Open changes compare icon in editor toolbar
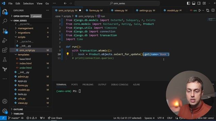Image resolution: width=216 pixels, height=121 pixels. [208, 10]
